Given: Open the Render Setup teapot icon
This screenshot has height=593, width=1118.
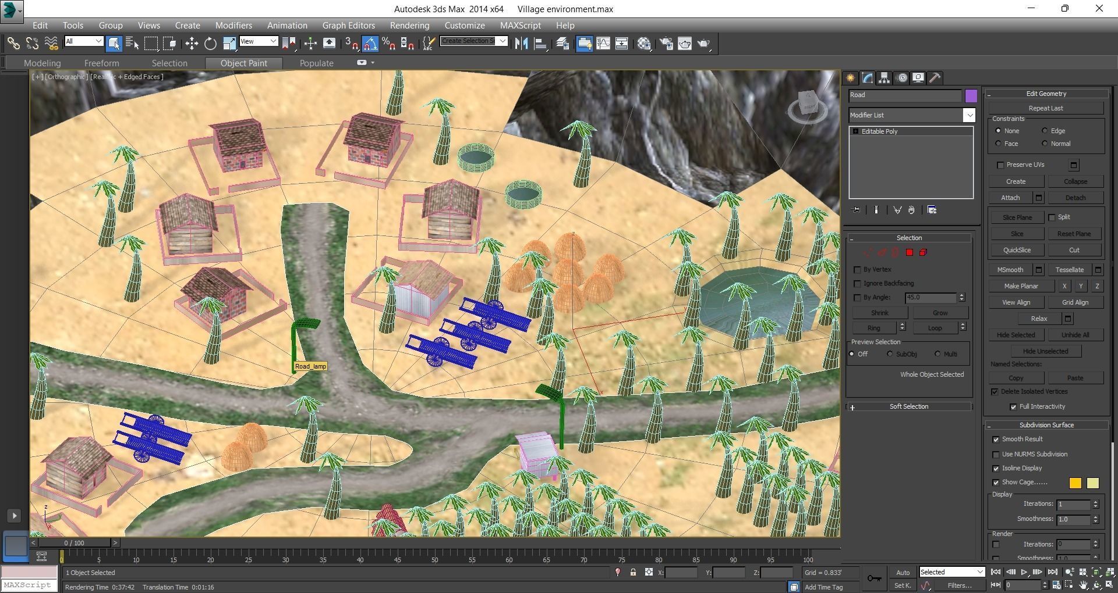Looking at the screenshot, I should pos(666,43).
